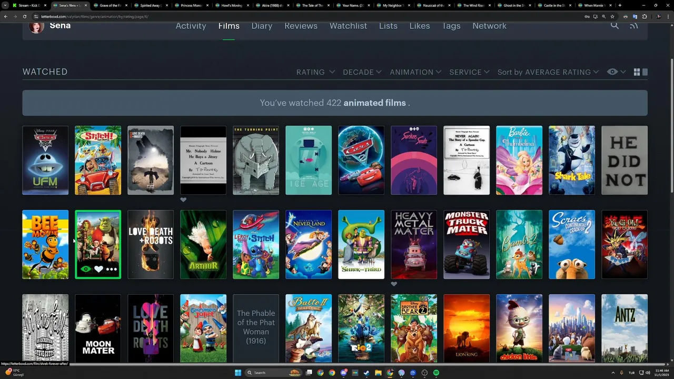This screenshot has width=674, height=379.
Task: Open the Monster Truck Mater poster
Action: coord(467,244)
